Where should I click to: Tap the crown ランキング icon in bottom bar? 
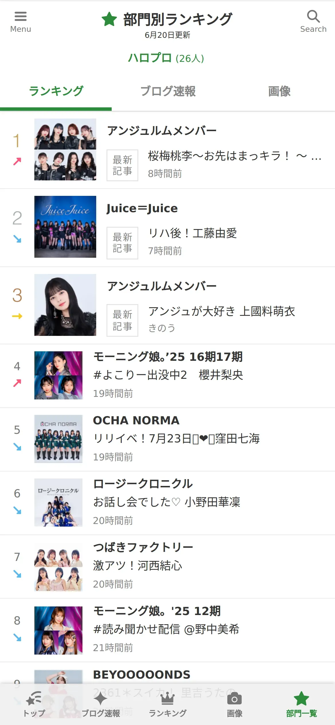pyautogui.click(x=167, y=700)
